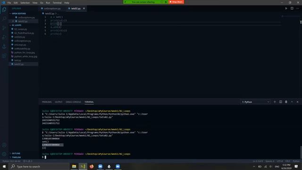Open the Run menu

(48, 3)
